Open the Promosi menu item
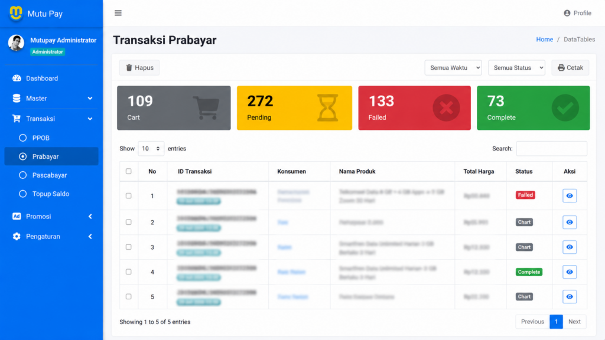The image size is (605, 340). [51, 216]
